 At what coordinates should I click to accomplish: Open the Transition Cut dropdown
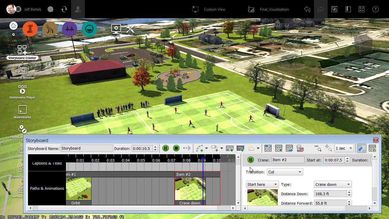pyautogui.click(x=285, y=172)
